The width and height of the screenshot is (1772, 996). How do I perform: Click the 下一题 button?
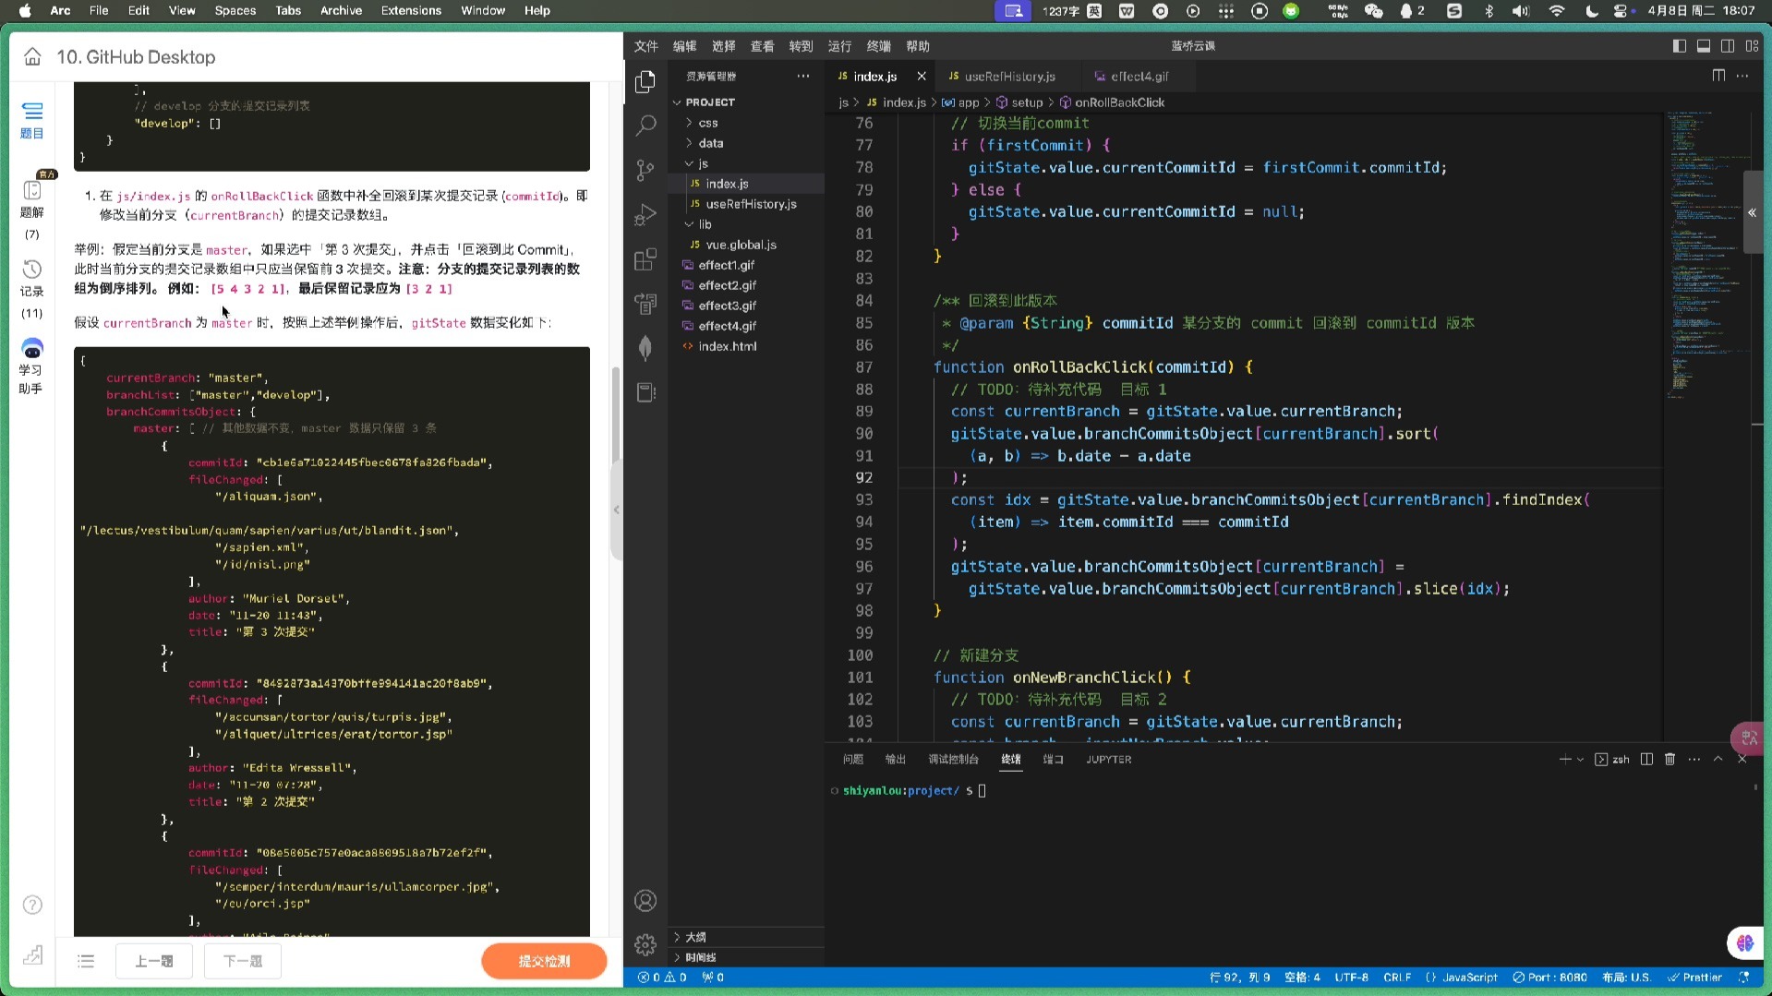pos(242,961)
